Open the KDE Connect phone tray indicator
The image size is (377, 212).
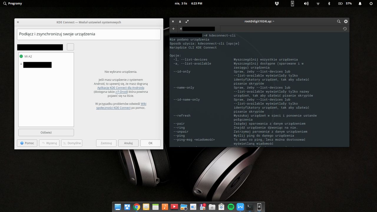click(292, 4)
